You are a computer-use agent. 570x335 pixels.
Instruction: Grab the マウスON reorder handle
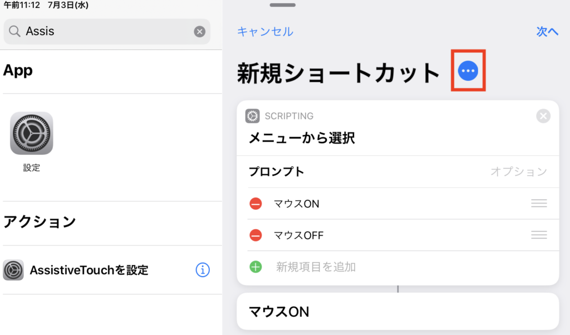[x=538, y=204]
